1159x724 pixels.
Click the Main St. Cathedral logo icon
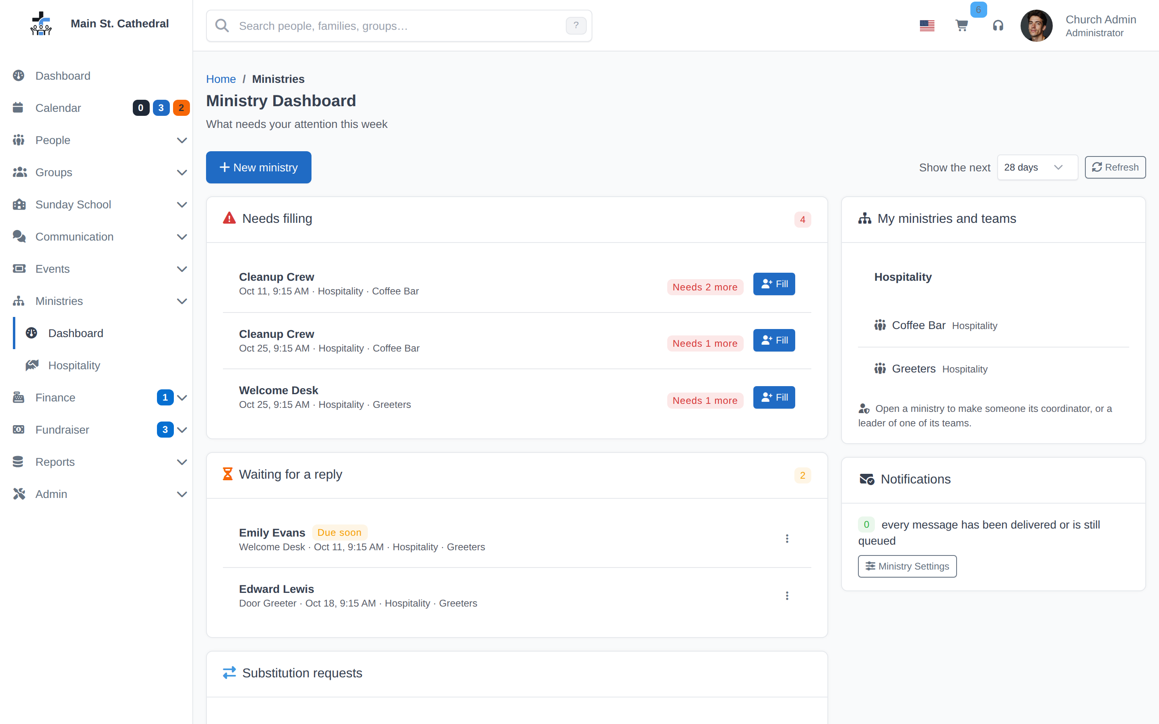point(41,23)
